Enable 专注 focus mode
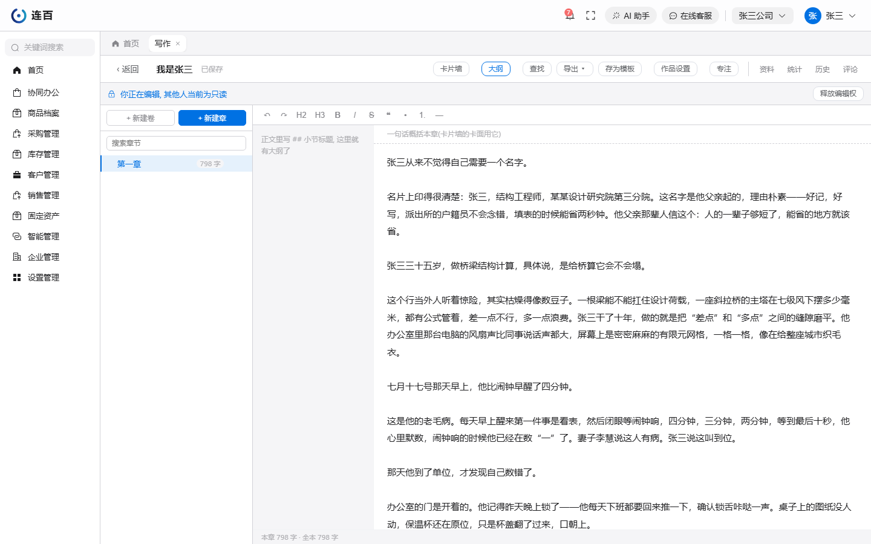The width and height of the screenshot is (871, 544). [724, 69]
